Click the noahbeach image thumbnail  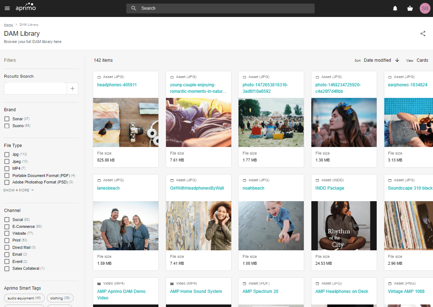(x=271, y=226)
